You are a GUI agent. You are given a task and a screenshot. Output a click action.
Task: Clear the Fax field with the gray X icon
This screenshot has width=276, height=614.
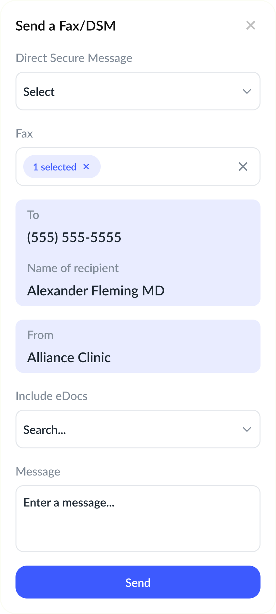coord(243,167)
